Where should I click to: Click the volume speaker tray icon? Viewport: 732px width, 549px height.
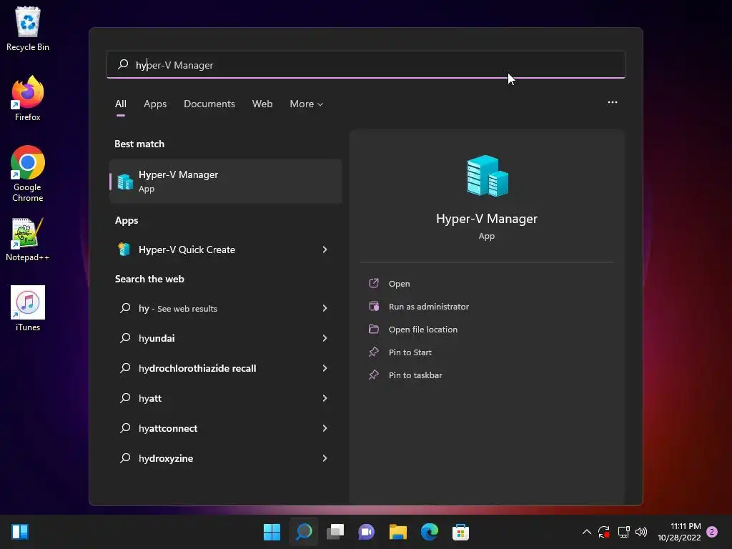click(641, 532)
